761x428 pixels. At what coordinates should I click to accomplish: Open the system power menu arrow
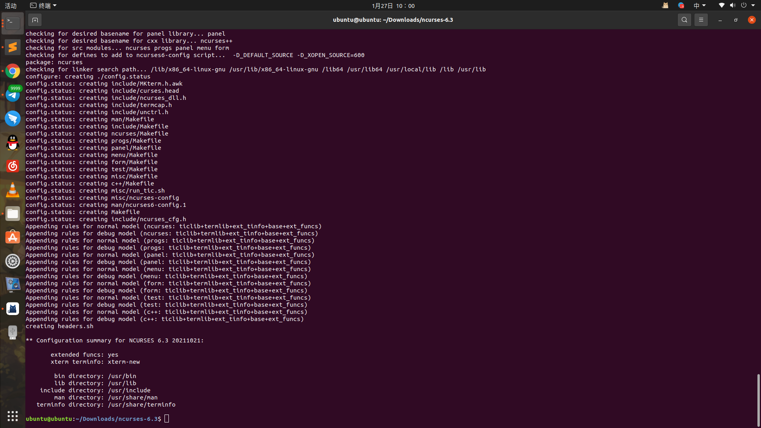tap(753, 6)
